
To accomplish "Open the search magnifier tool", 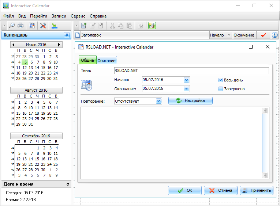I will [x=12, y=26].
